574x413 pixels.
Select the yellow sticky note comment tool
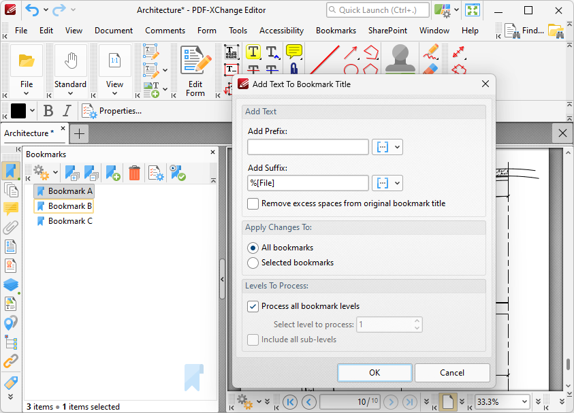(293, 52)
